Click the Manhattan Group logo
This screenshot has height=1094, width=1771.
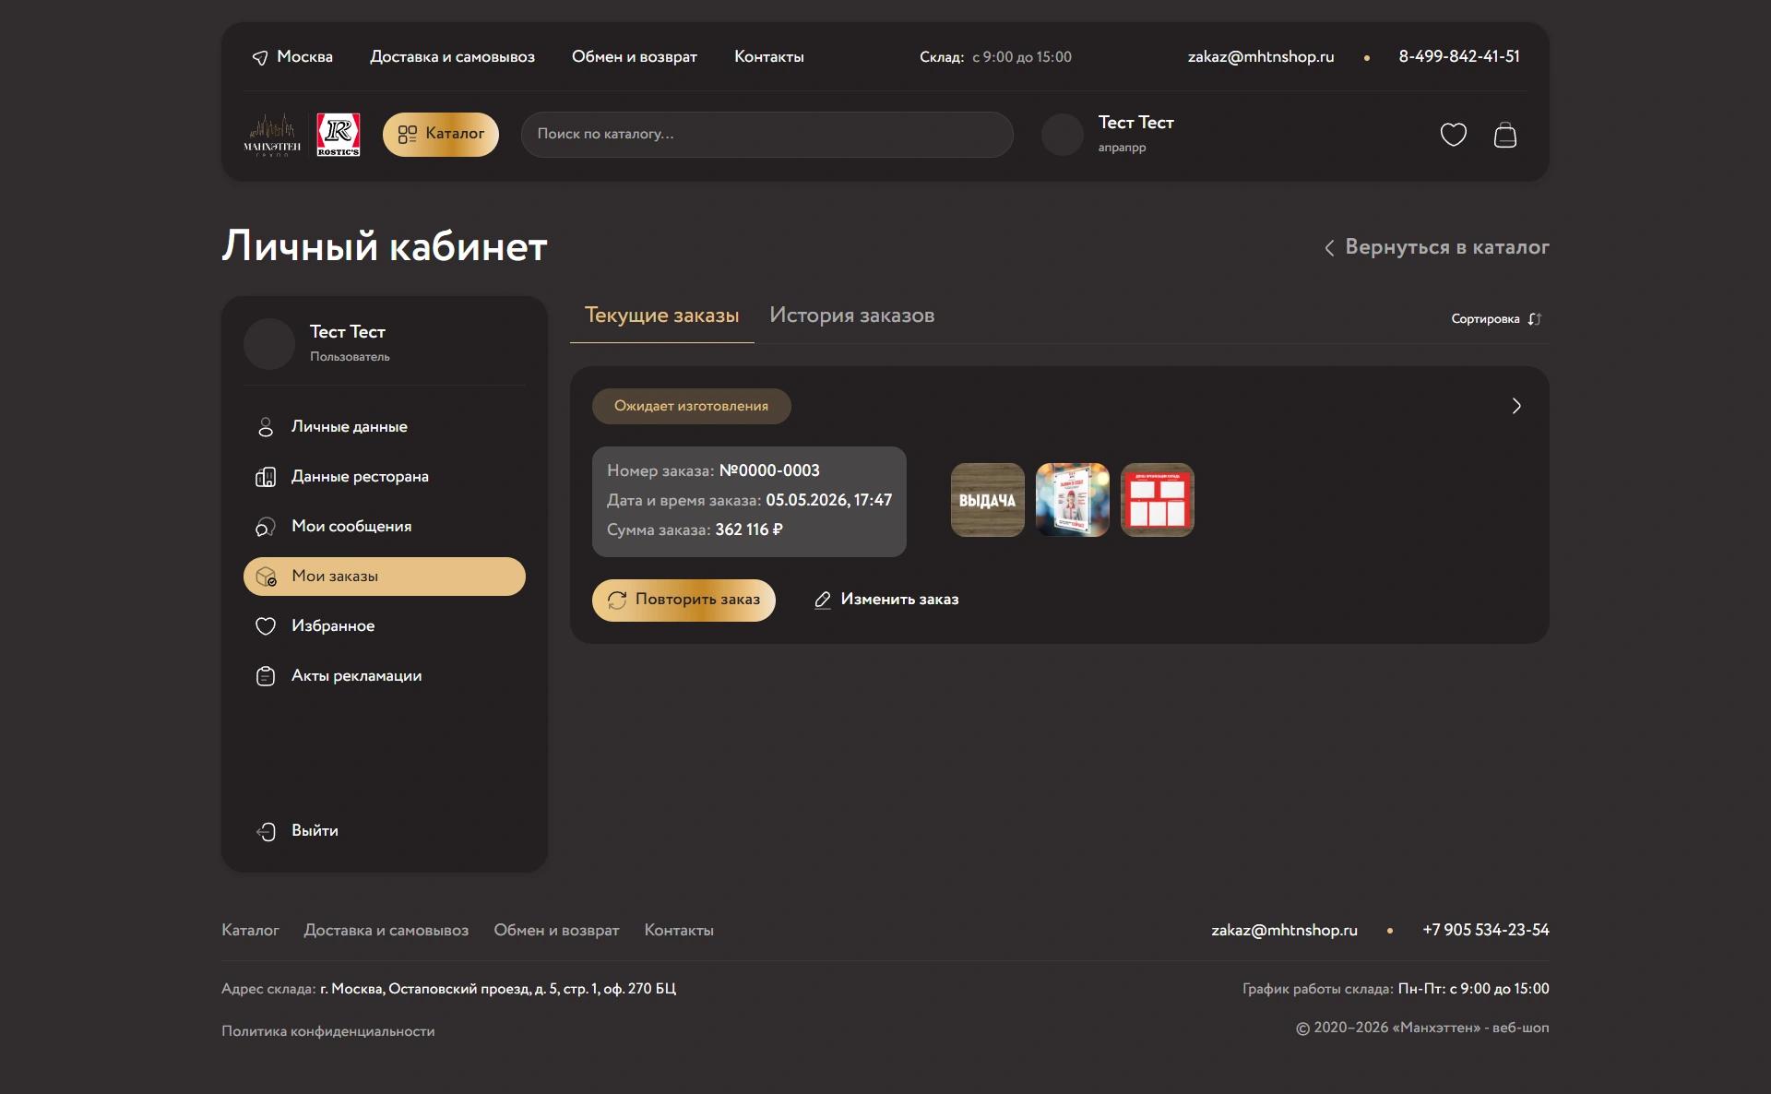272,135
